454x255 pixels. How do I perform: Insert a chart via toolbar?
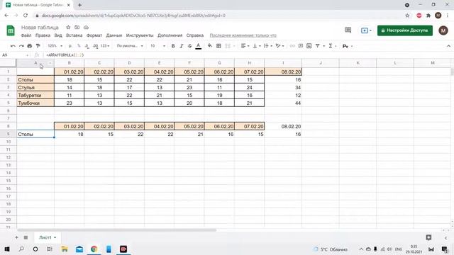click(309, 46)
